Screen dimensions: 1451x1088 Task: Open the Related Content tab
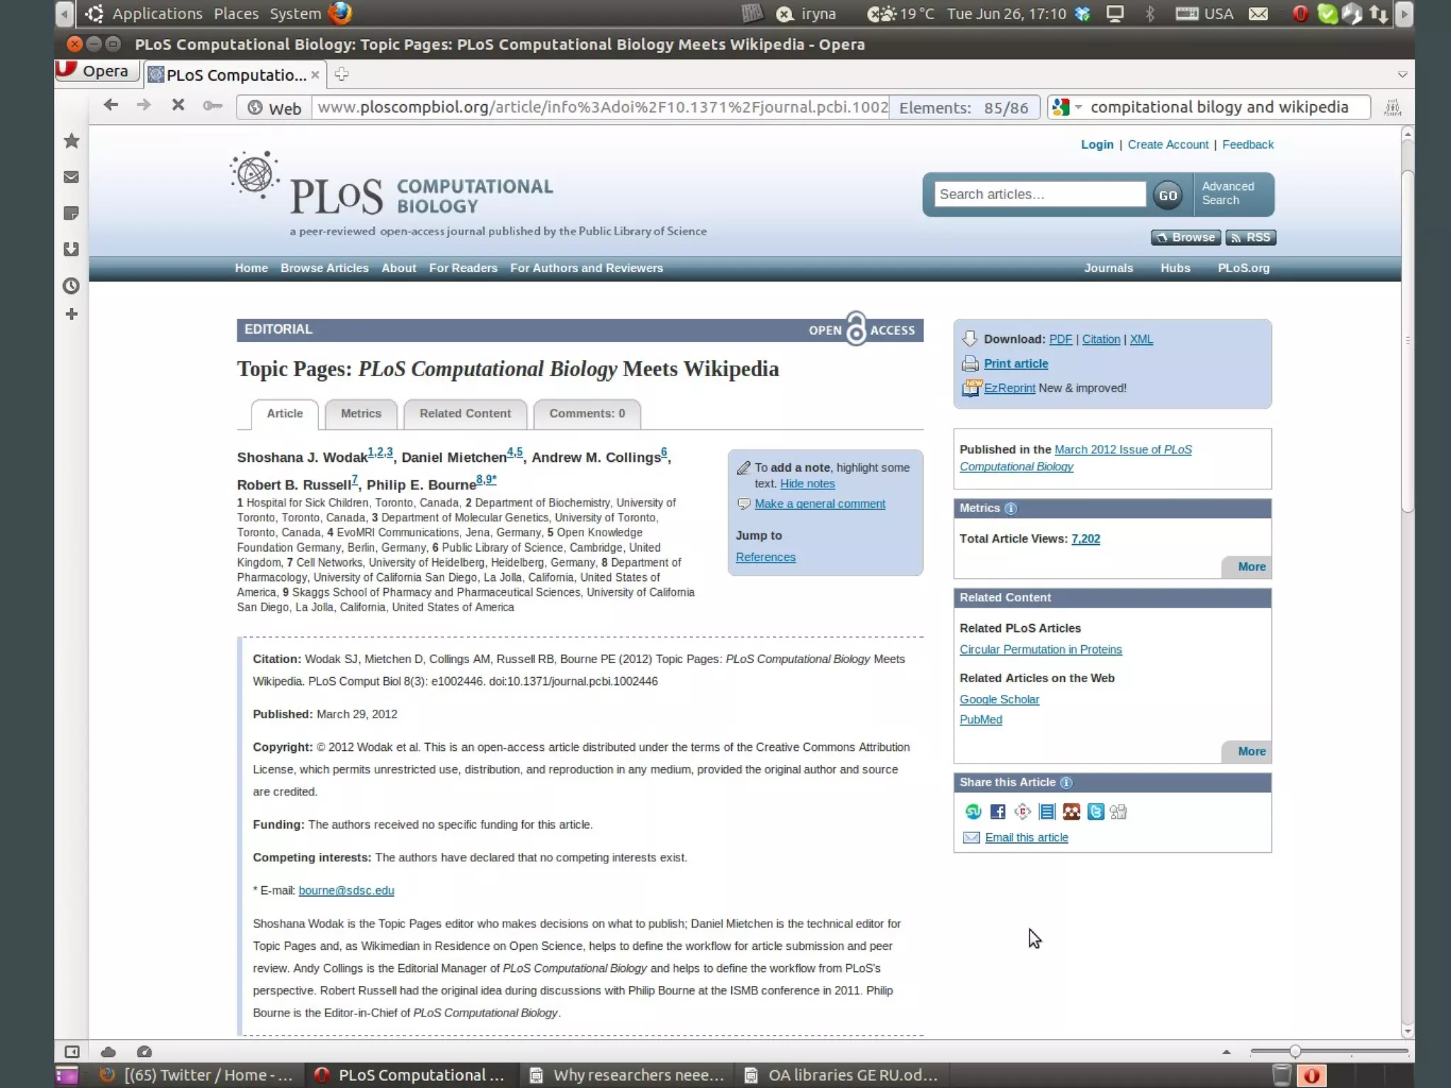(465, 414)
